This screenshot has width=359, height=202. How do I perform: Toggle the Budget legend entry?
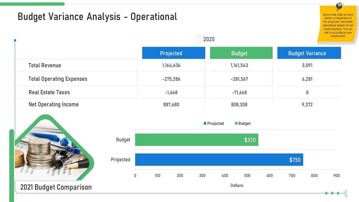pos(243,123)
